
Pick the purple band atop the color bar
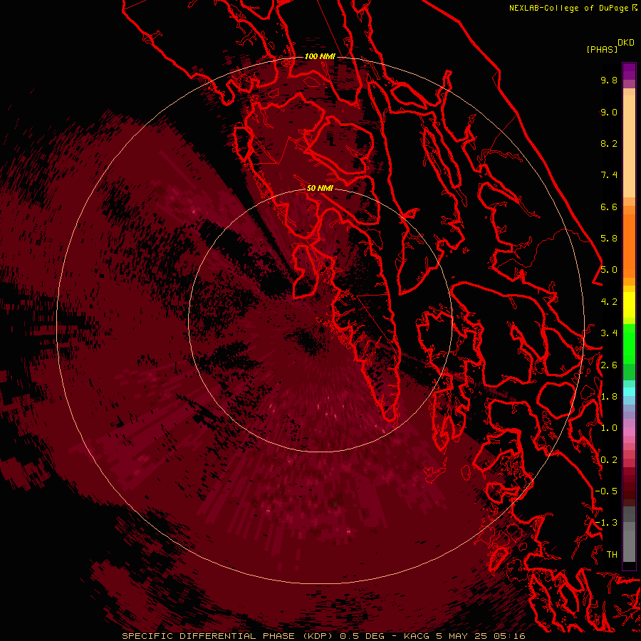[x=629, y=71]
